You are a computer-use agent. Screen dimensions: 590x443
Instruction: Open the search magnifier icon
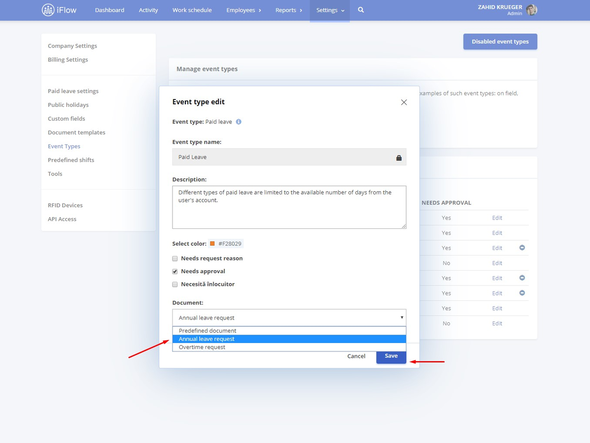pos(361,10)
